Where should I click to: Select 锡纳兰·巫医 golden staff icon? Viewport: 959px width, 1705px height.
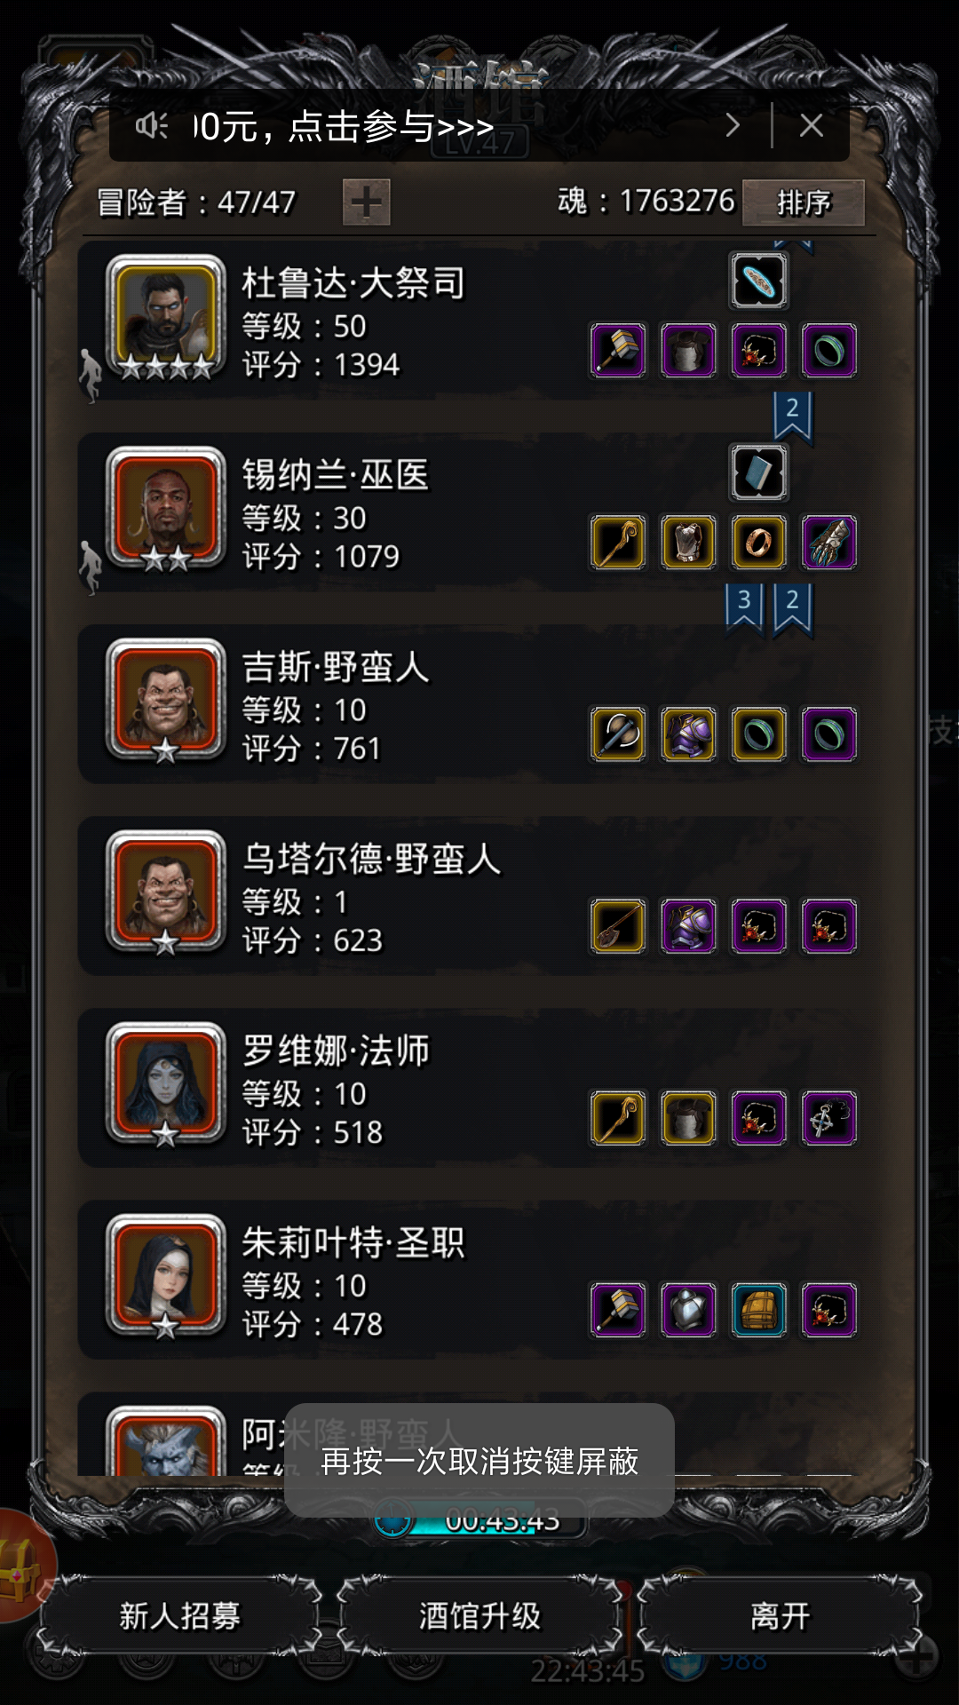(619, 543)
